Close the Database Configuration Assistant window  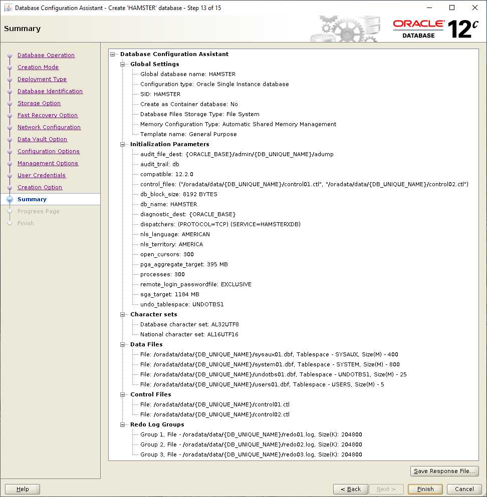474,8
